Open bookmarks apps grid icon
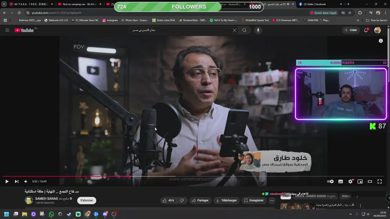The image size is (390, 219). [5, 20]
